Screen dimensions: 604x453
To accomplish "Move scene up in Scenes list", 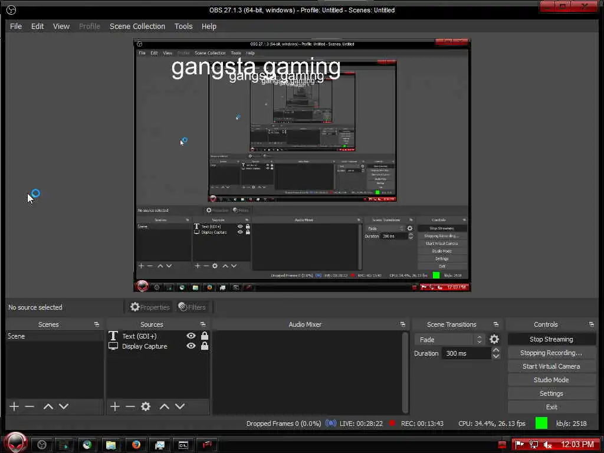I will [48, 406].
